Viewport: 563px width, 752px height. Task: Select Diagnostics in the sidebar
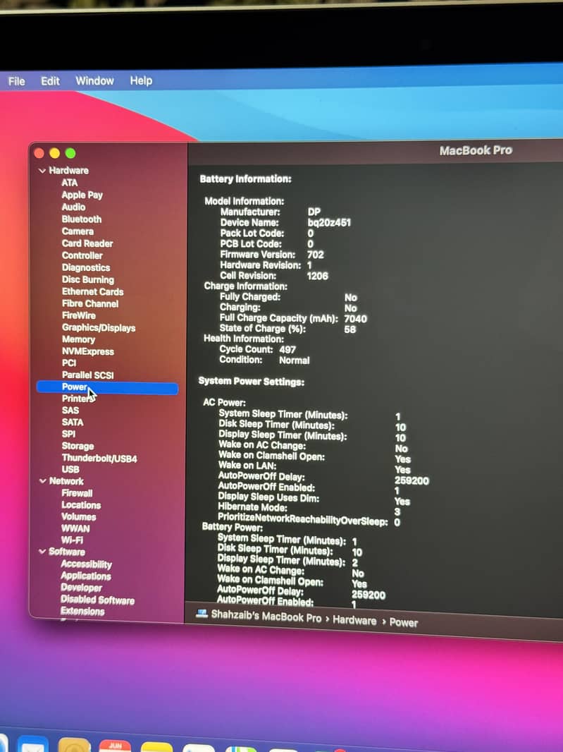point(86,267)
